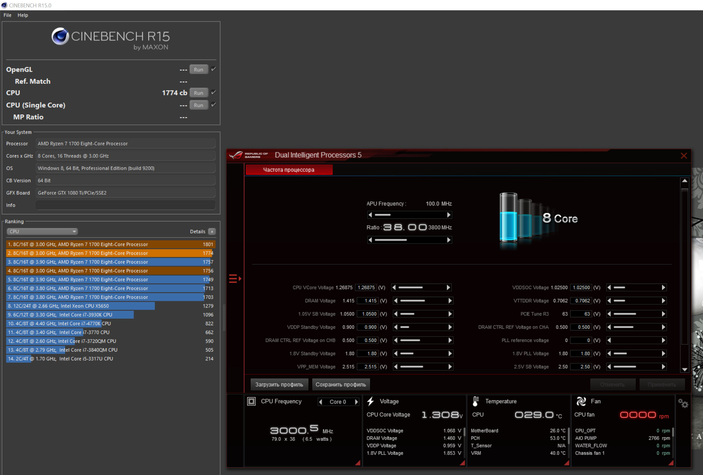Open the File menu
Viewport: 703px width, 475px height.
(7, 15)
